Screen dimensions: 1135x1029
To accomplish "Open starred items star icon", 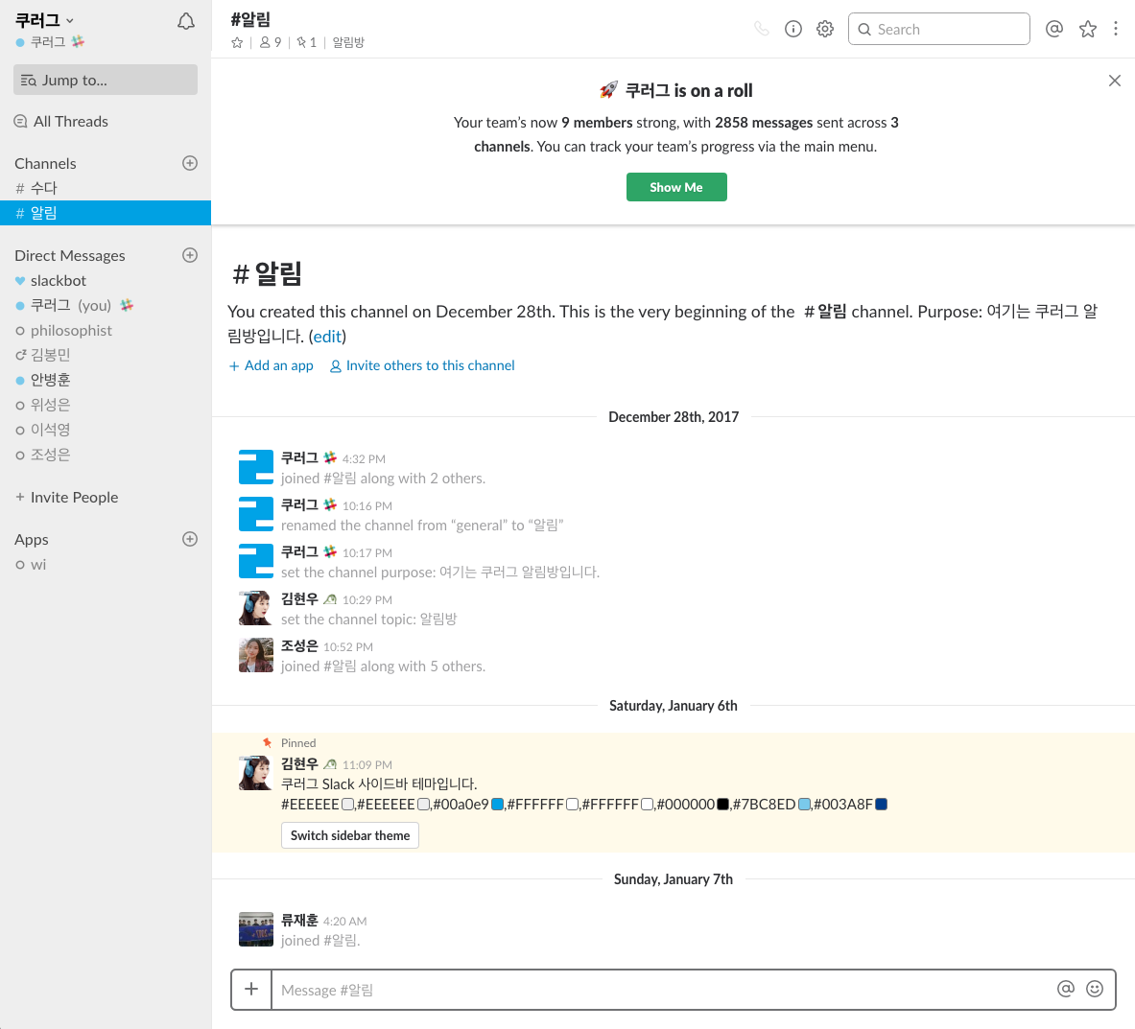I will tap(1087, 29).
